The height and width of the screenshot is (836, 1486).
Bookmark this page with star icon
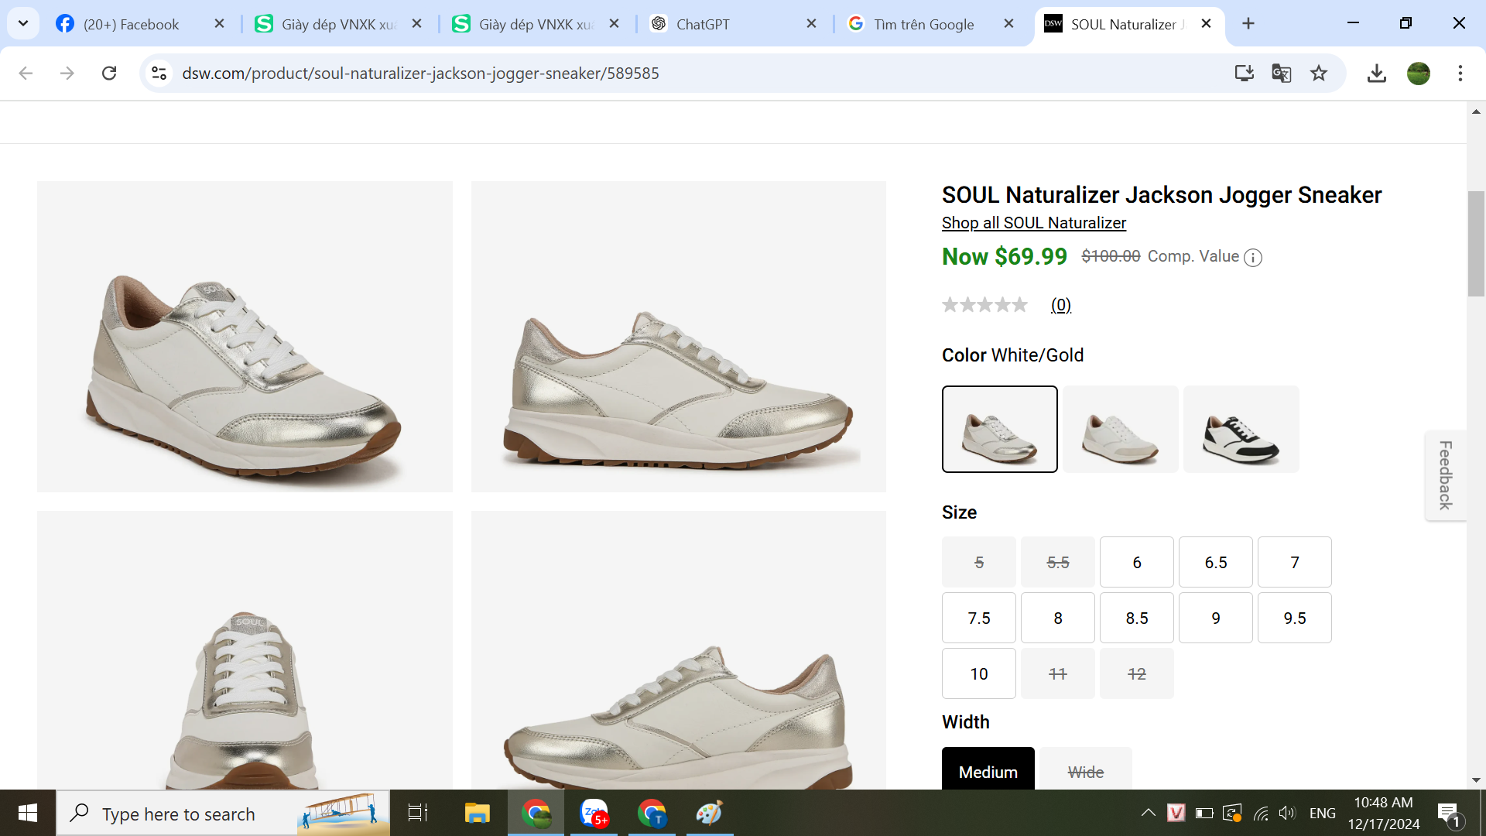pyautogui.click(x=1319, y=74)
